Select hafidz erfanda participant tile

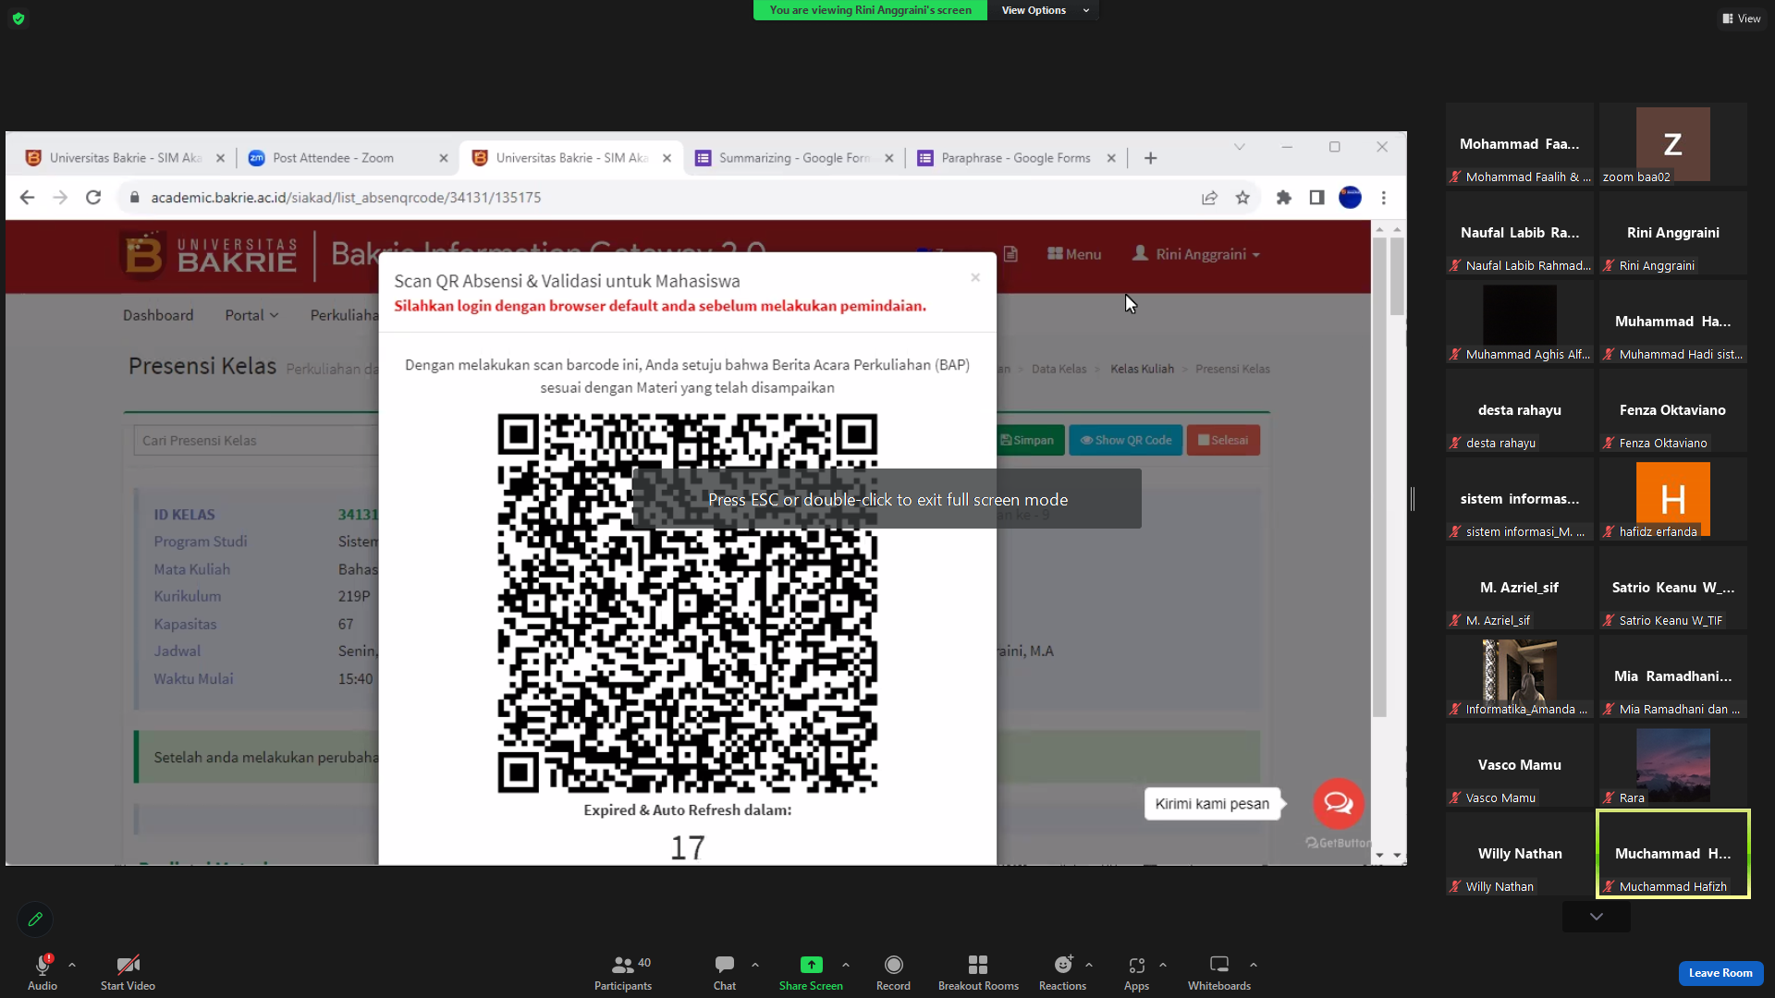click(x=1672, y=499)
